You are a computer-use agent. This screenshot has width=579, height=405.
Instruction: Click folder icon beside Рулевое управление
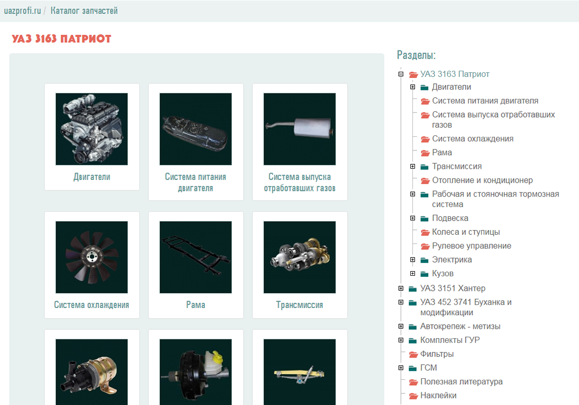[x=425, y=246]
